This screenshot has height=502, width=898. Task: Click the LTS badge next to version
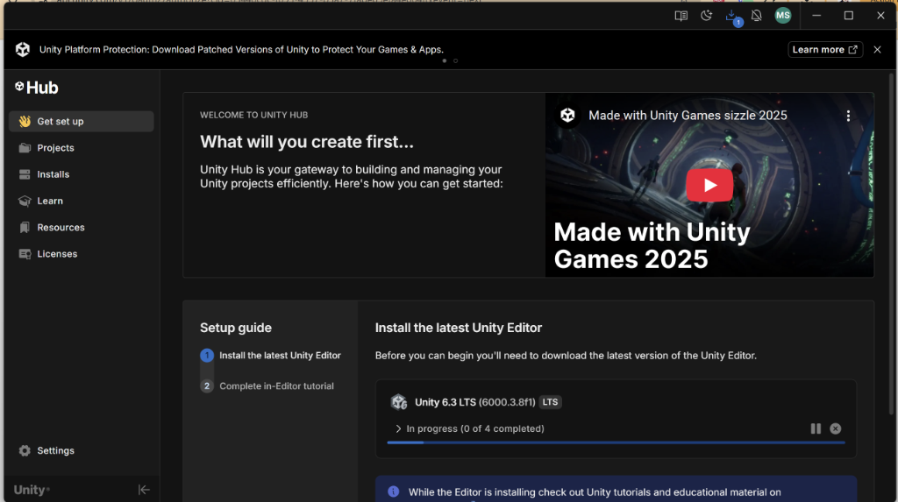[x=551, y=402]
